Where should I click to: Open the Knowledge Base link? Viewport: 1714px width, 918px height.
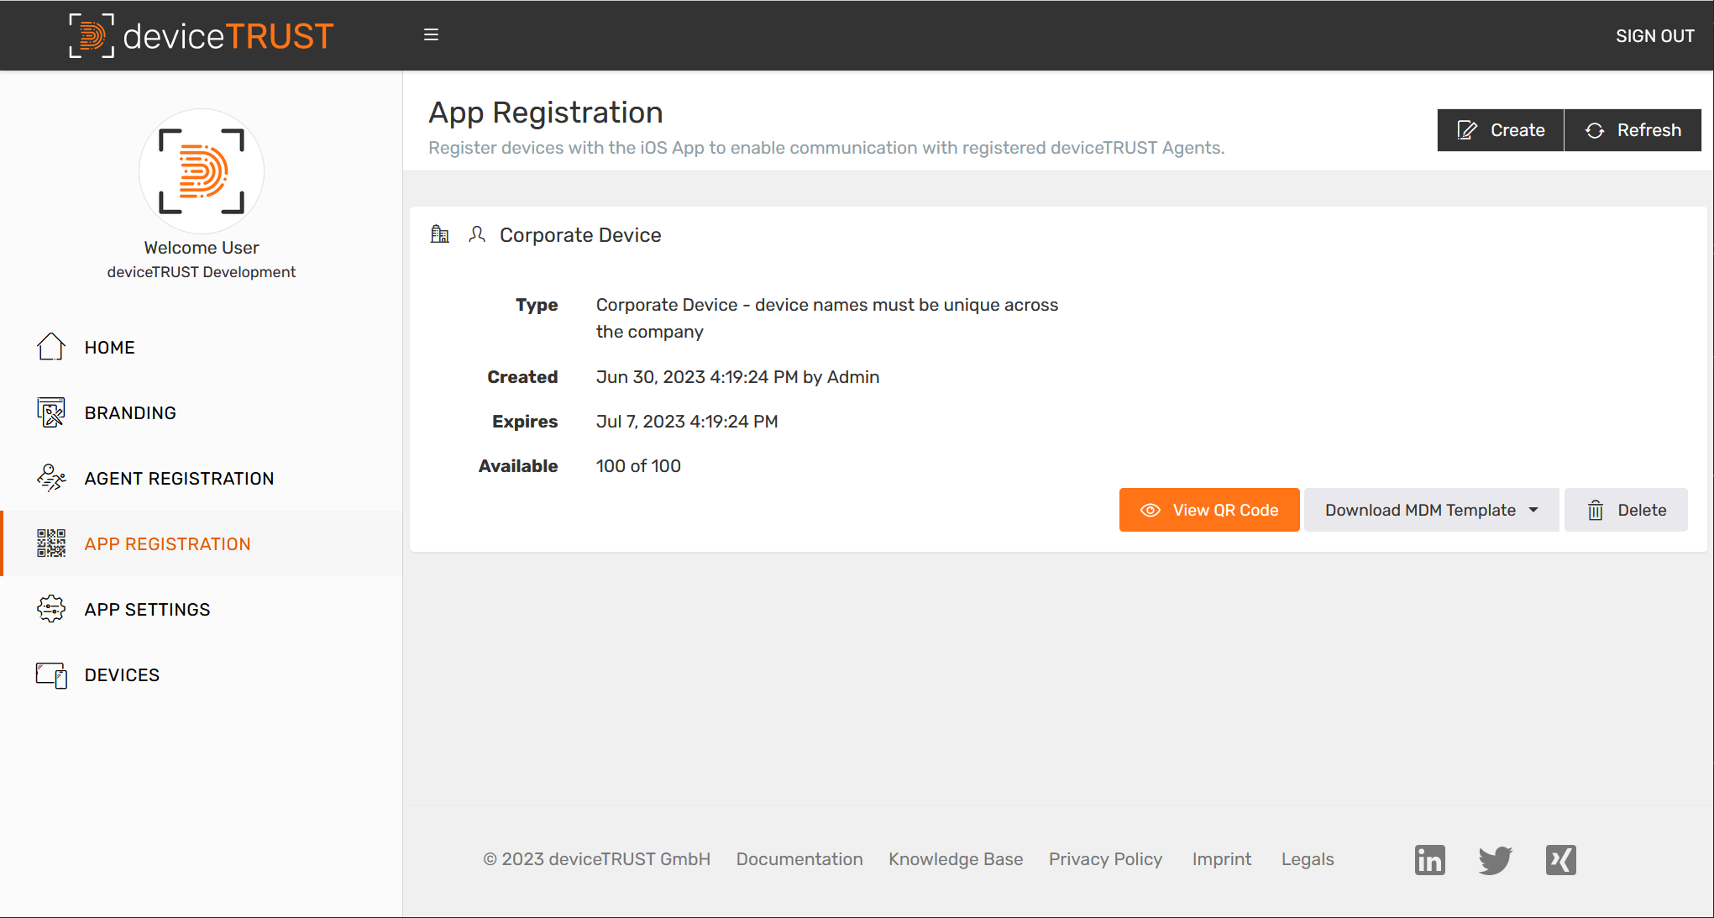coord(956,859)
